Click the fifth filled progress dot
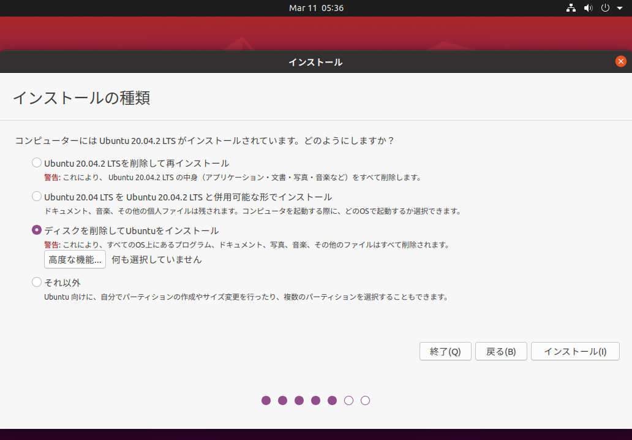This screenshot has height=440, width=632. [332, 401]
